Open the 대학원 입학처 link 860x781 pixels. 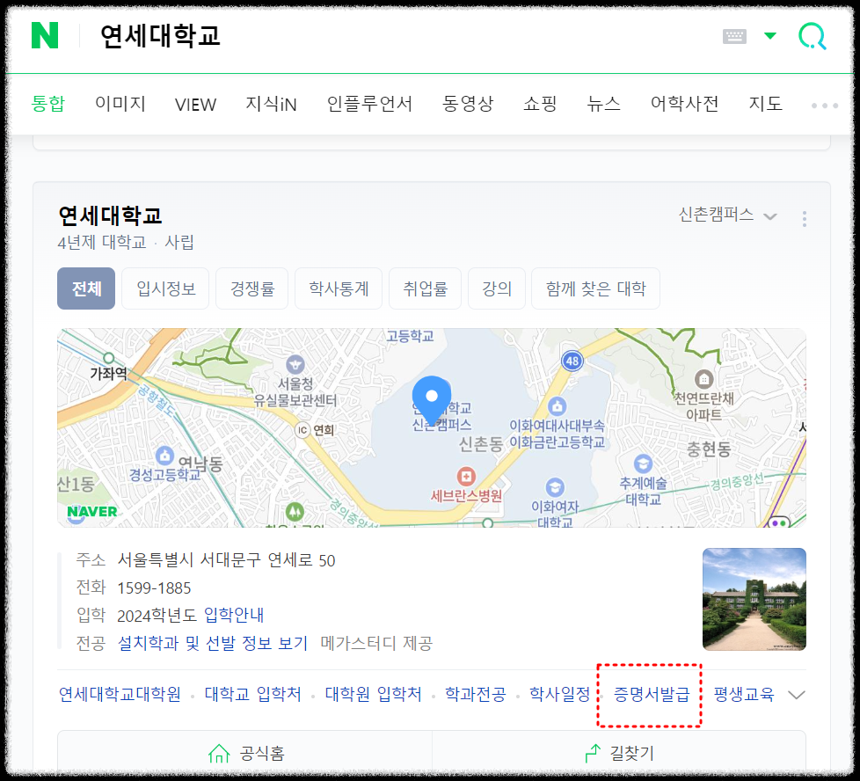click(x=373, y=694)
